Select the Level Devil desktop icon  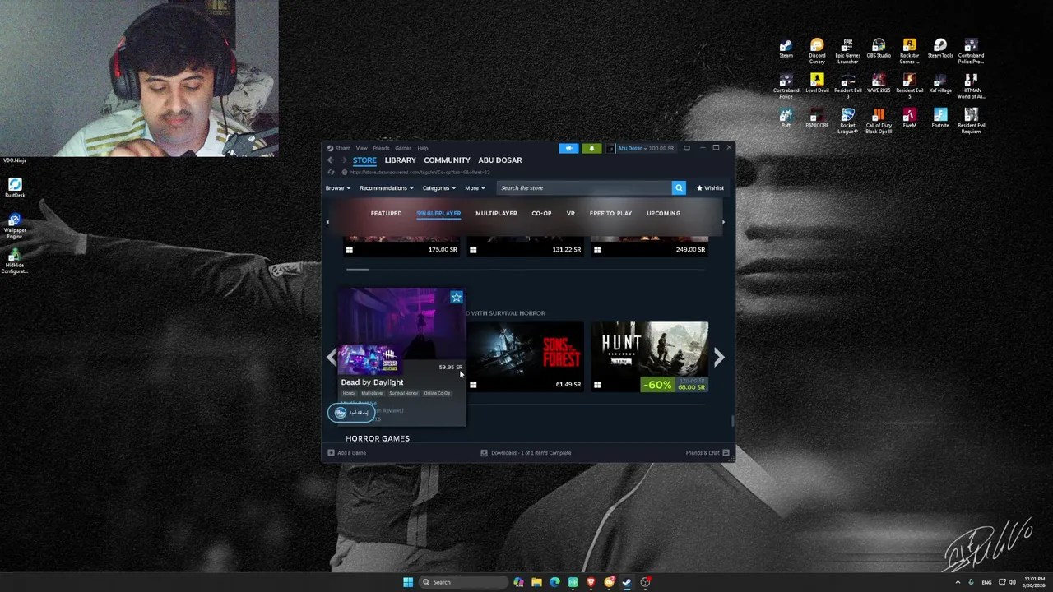click(817, 83)
